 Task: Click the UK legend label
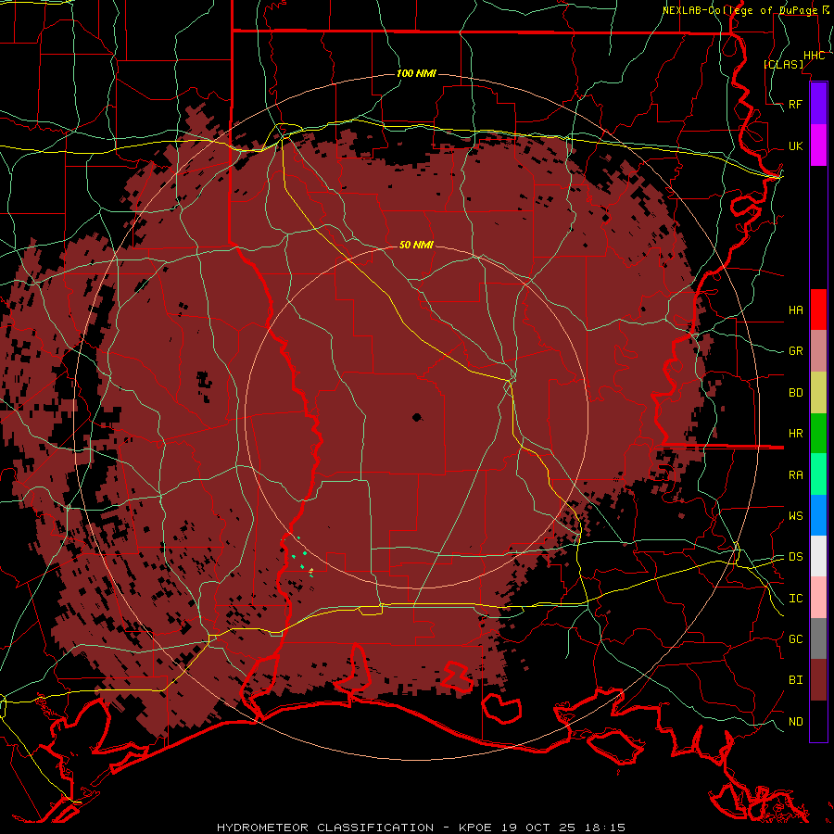pos(796,145)
